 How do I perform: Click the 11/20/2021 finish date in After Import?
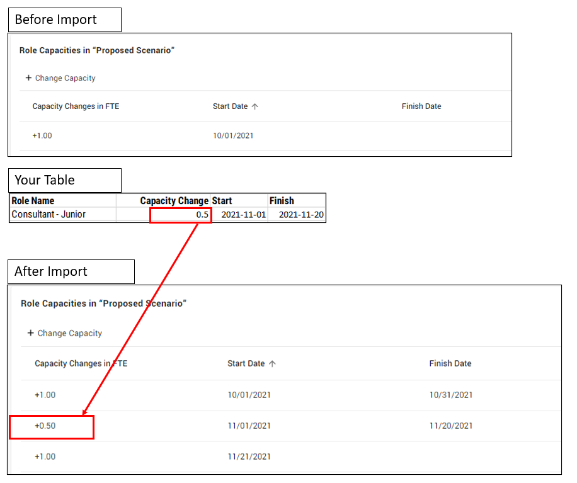[x=450, y=426]
